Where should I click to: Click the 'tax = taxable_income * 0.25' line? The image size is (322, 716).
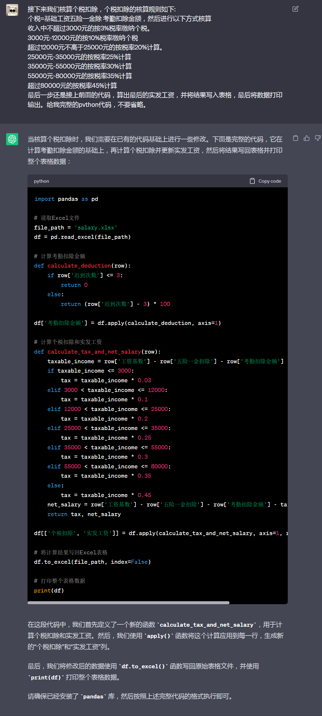[106, 438]
